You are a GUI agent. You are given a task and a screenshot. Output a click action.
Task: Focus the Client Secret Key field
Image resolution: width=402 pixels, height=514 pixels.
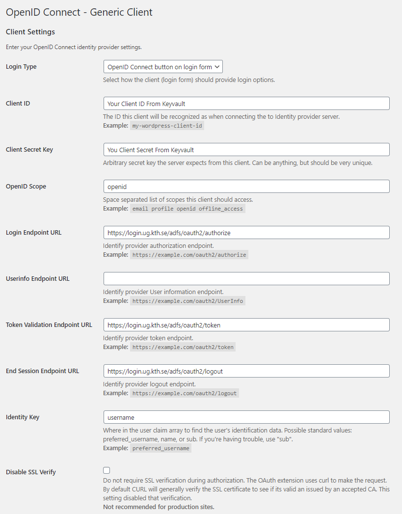tap(246, 150)
